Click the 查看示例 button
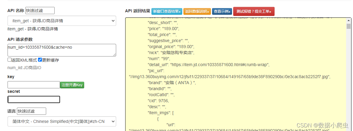353x131 pixels. 222,11
